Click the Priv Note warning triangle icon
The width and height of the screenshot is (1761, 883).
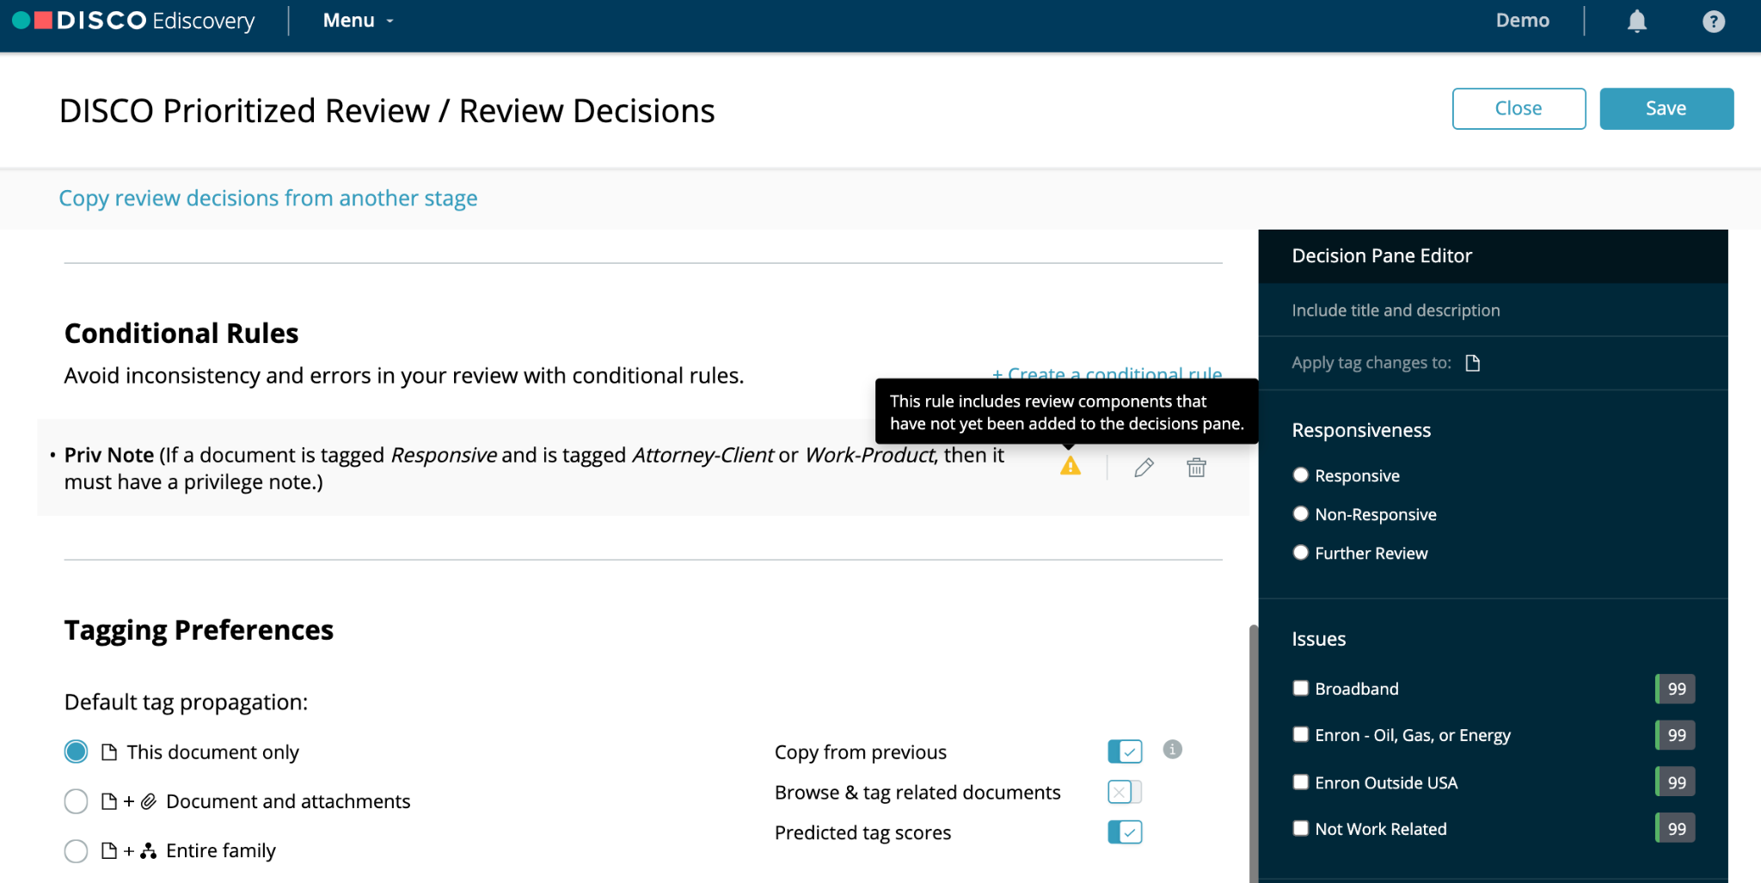point(1070,466)
